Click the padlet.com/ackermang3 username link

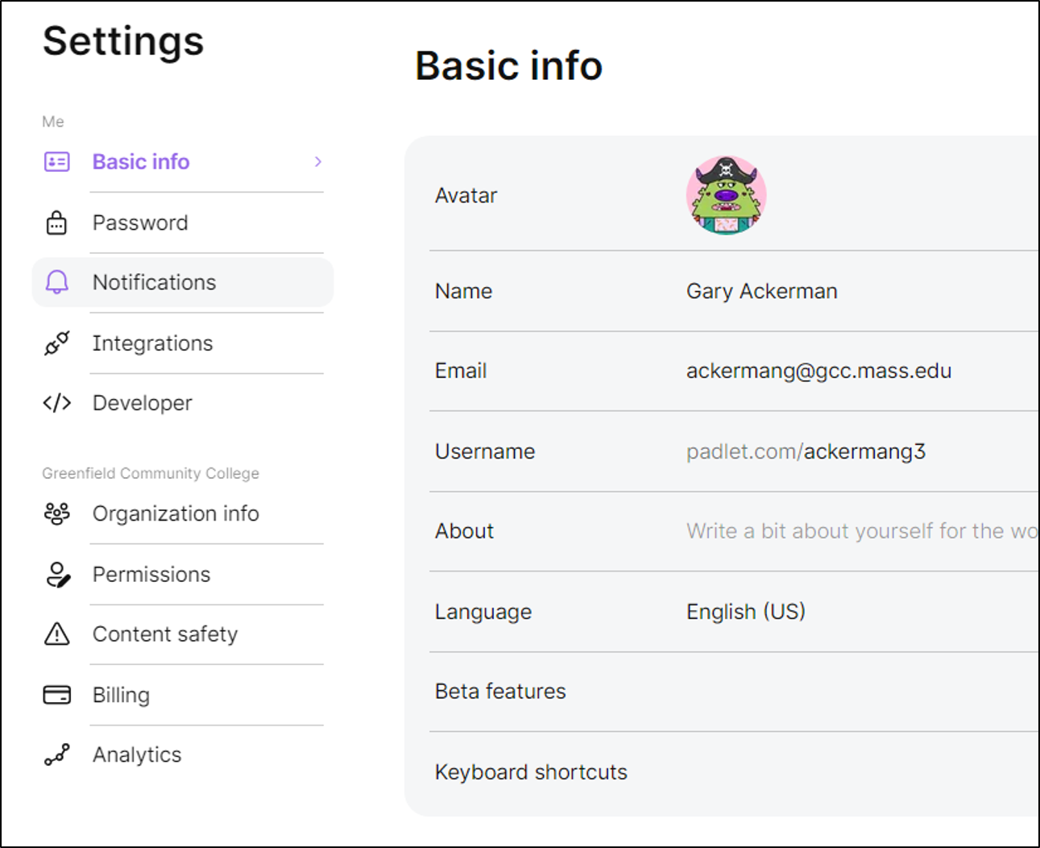click(x=806, y=451)
